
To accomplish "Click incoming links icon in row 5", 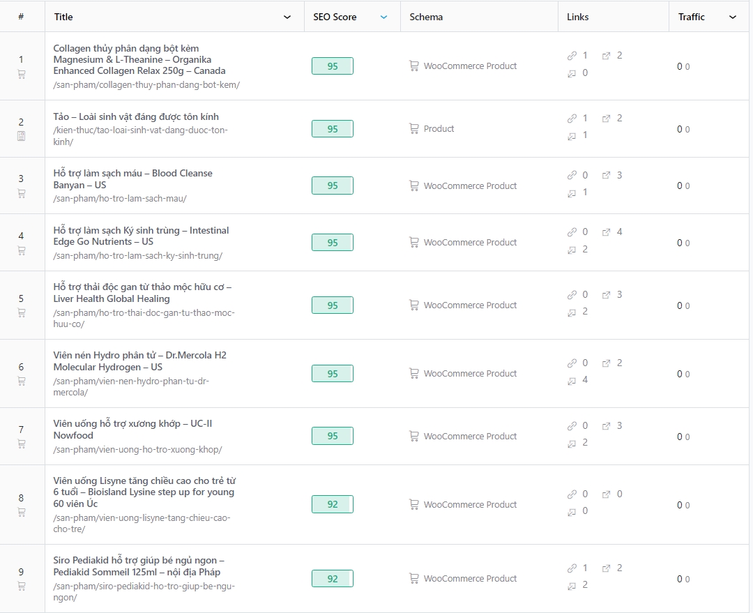I will [572, 312].
